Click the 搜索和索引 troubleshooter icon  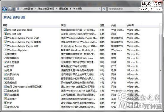5,91
